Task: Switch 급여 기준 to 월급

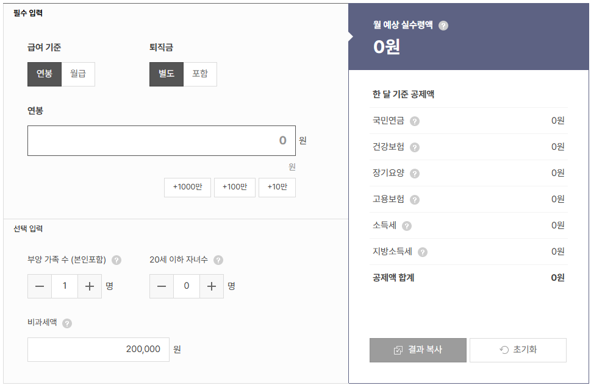Action: click(x=78, y=74)
